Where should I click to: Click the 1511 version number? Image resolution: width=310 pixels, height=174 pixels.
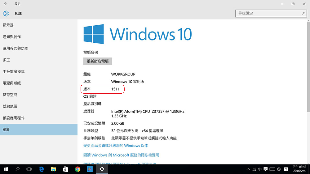tap(115, 89)
